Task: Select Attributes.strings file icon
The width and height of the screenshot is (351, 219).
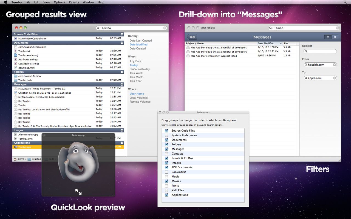Action: pos(16,59)
